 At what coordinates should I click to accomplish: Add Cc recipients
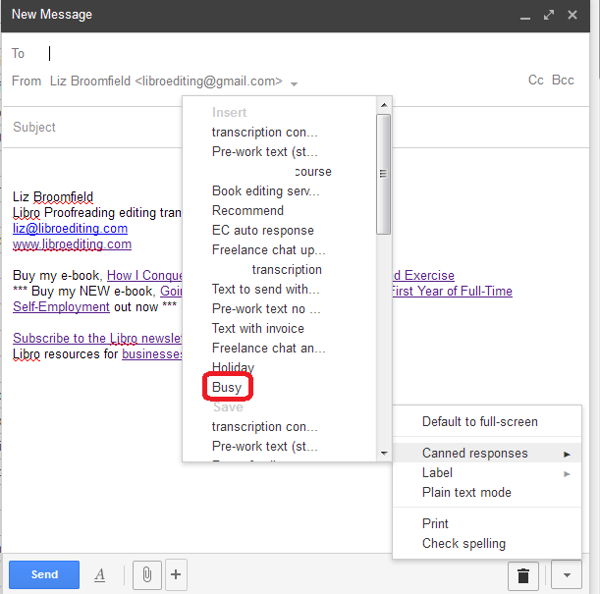[536, 81]
